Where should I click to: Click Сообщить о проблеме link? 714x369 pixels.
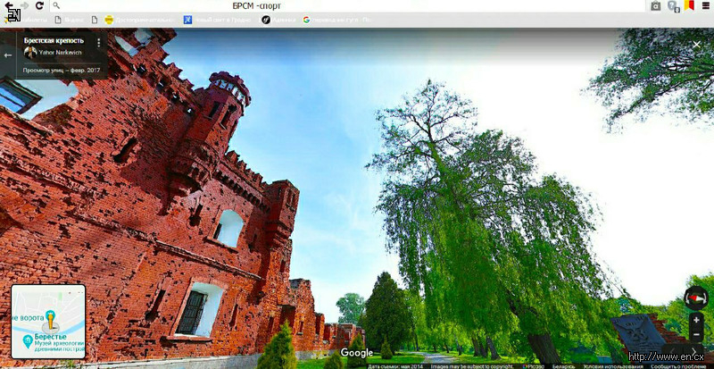(x=678, y=366)
